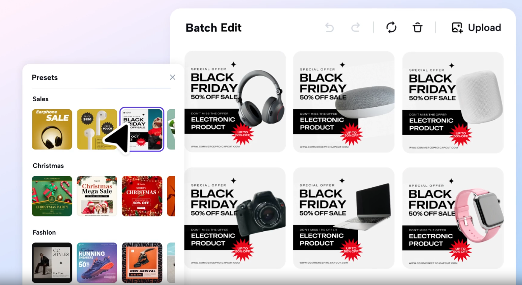Select the red Merry Christmas preset
This screenshot has width=522, height=285.
click(142, 196)
